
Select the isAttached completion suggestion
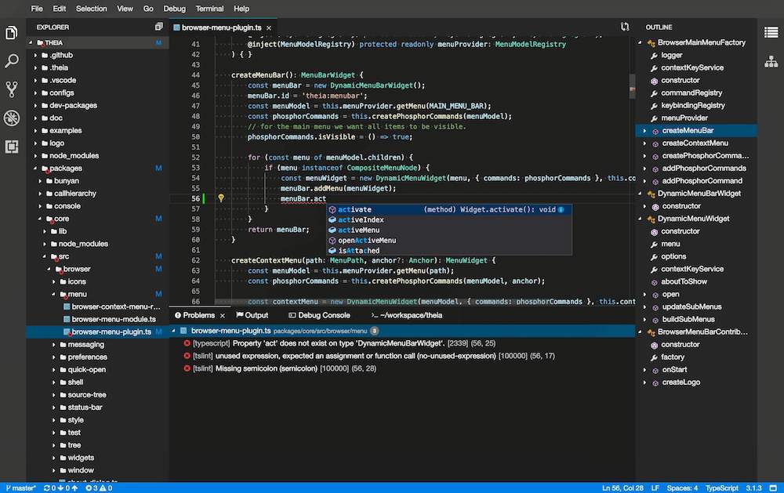click(x=449, y=251)
